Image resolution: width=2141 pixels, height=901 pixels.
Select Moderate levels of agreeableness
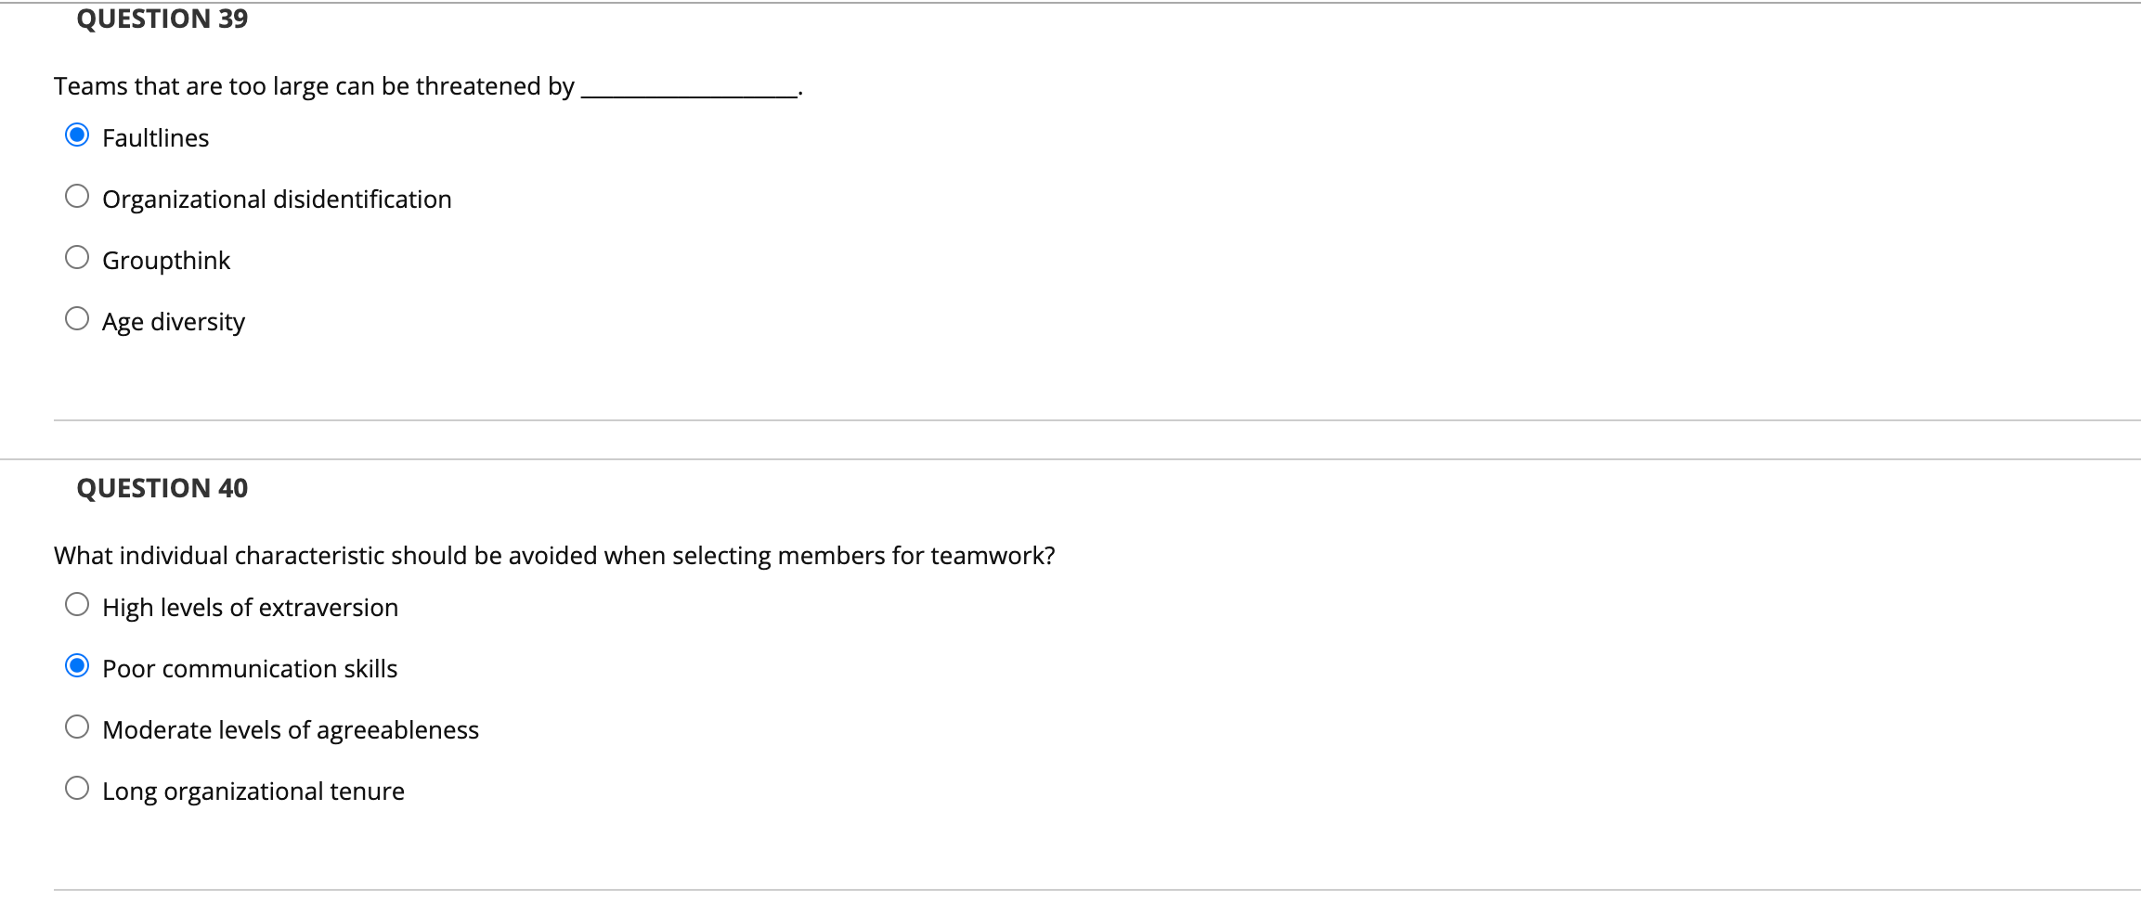coord(78,726)
